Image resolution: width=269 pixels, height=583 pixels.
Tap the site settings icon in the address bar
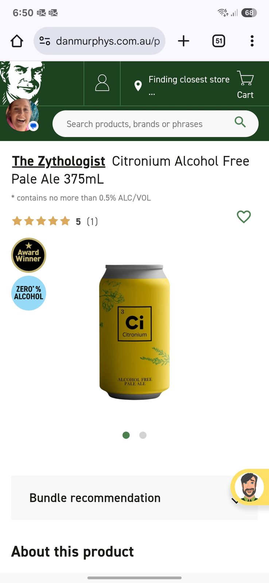tap(45, 41)
